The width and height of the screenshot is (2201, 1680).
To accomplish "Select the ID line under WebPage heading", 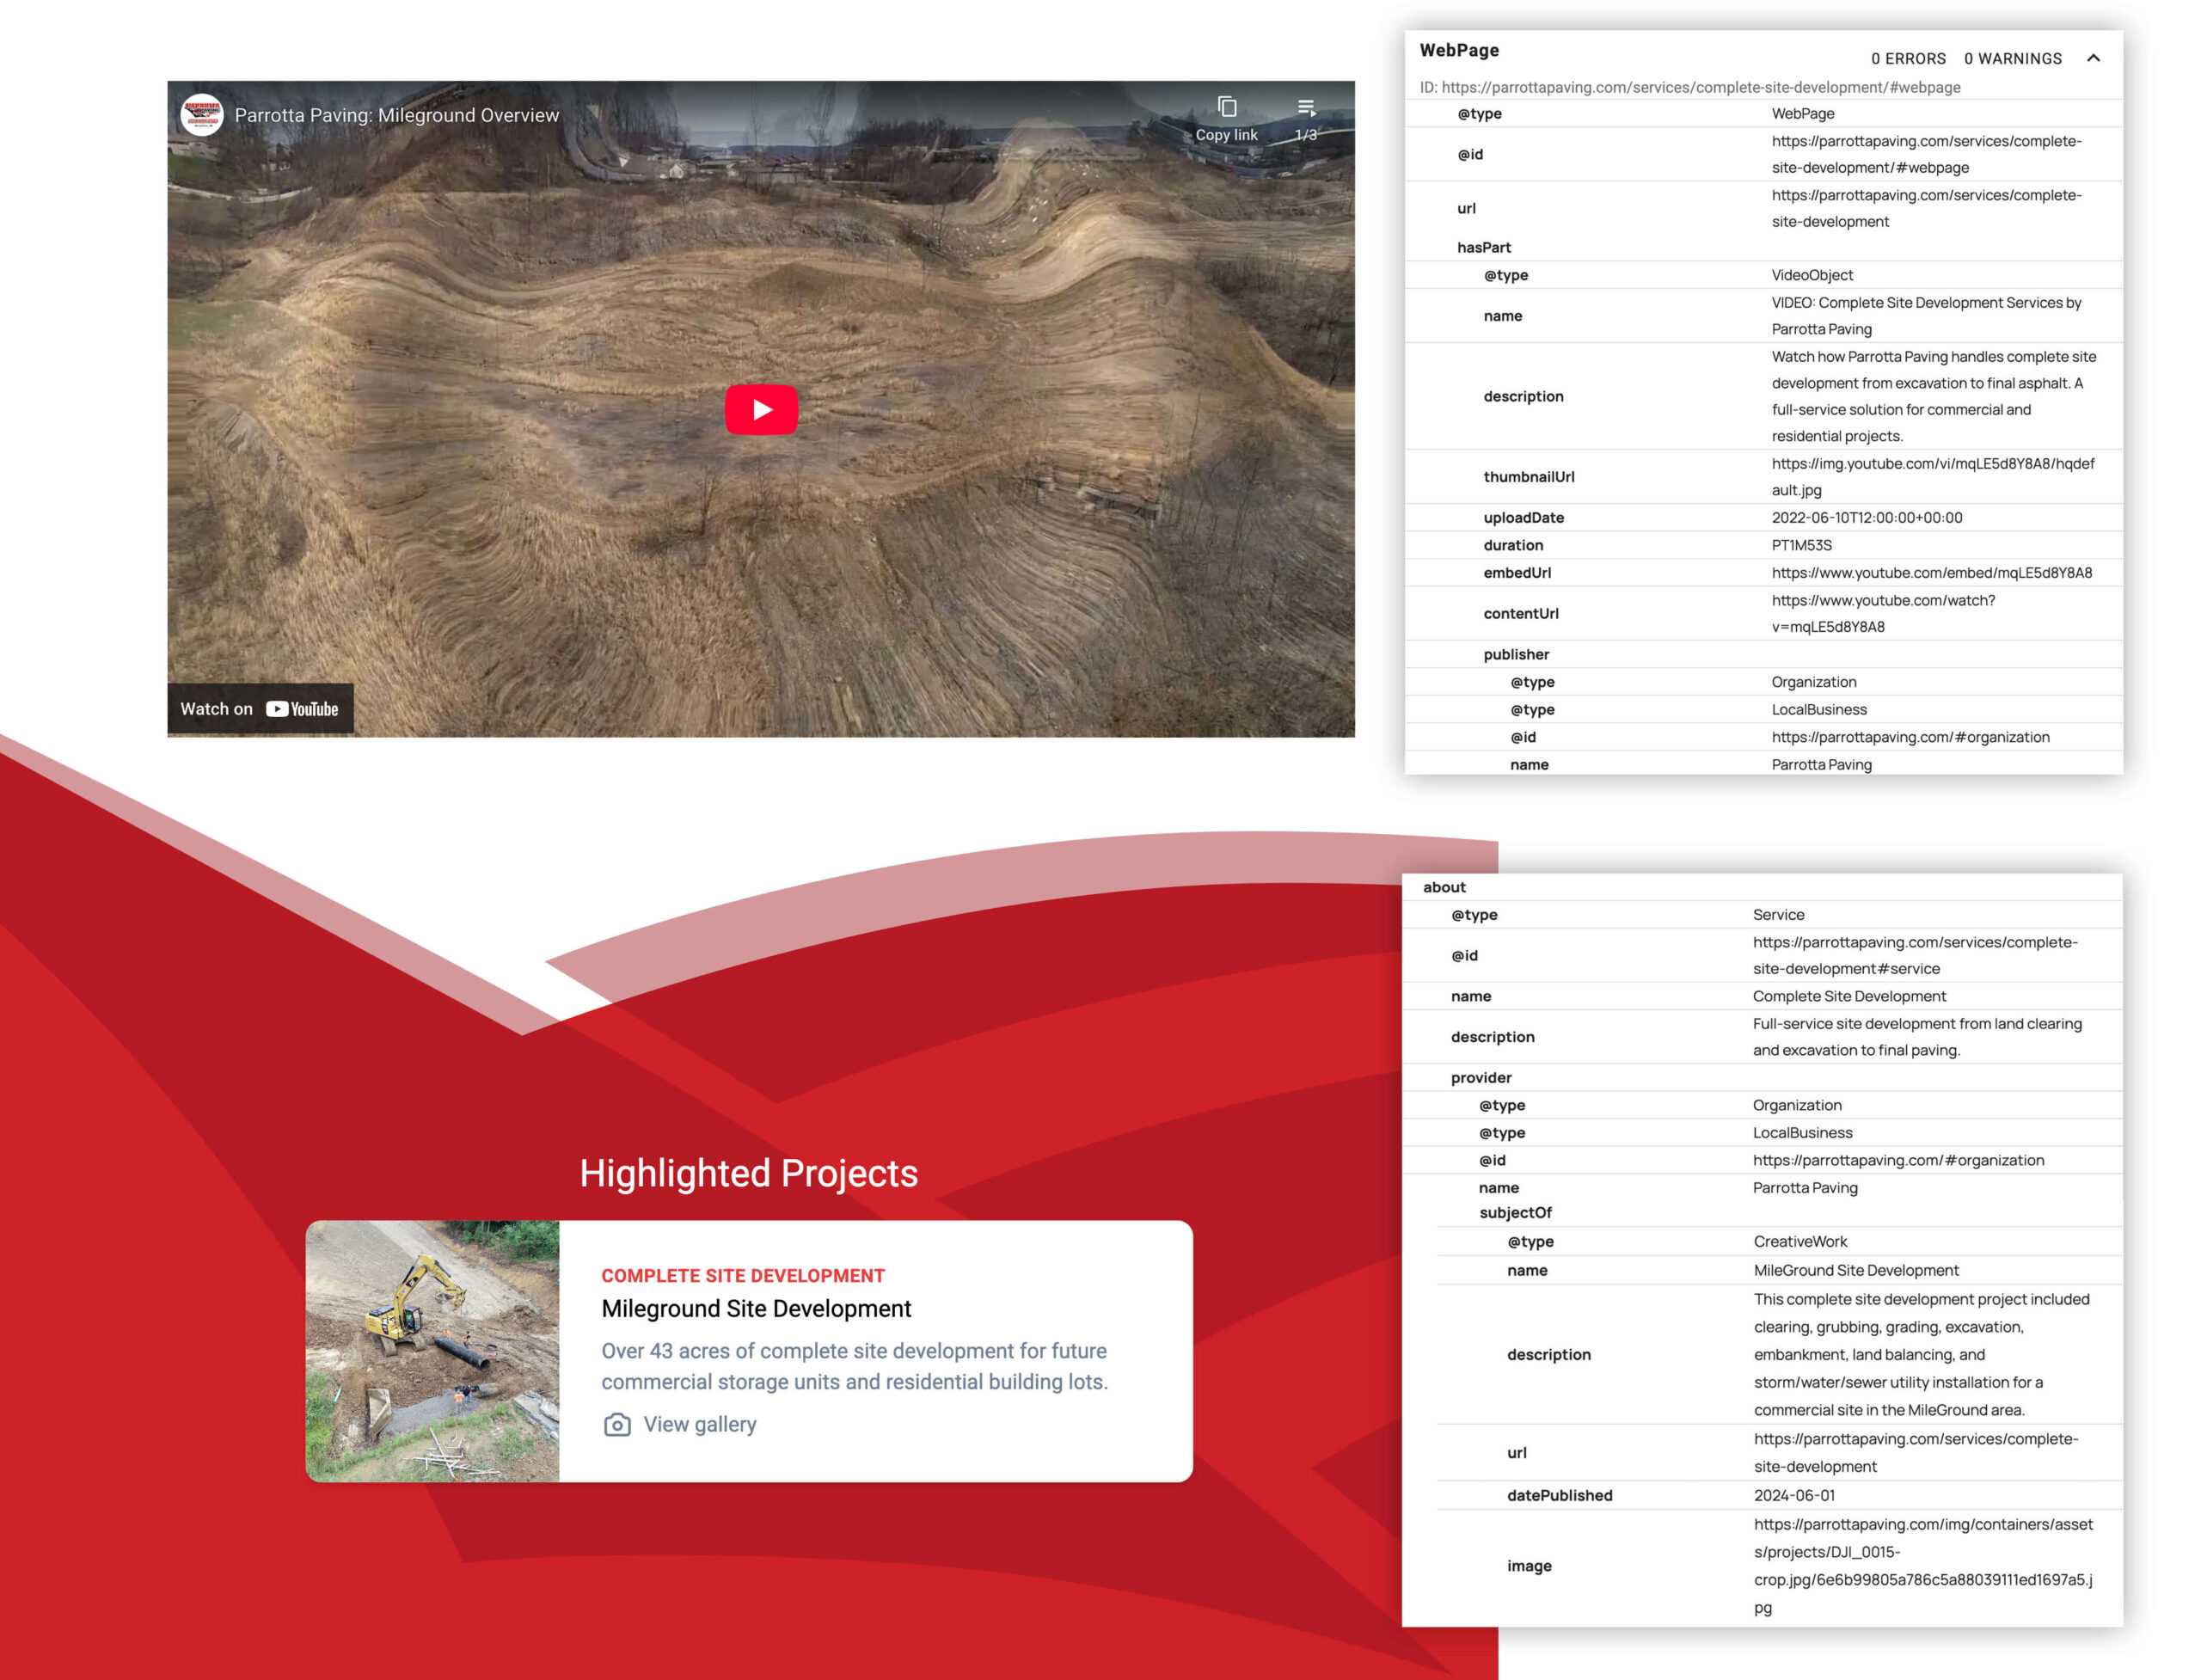I will click(1689, 87).
